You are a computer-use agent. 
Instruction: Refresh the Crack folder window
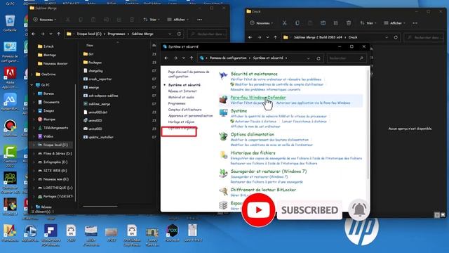coord(396,37)
